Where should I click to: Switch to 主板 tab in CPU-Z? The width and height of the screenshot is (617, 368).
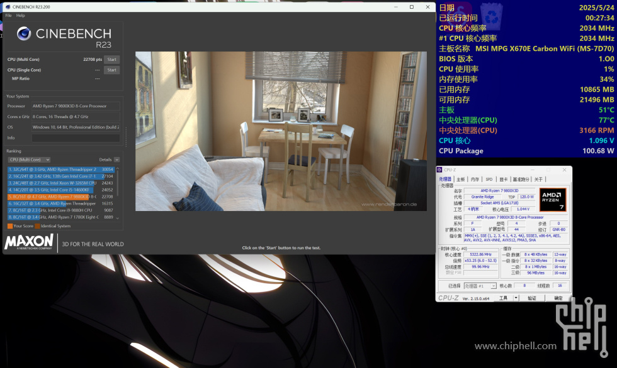(x=460, y=180)
